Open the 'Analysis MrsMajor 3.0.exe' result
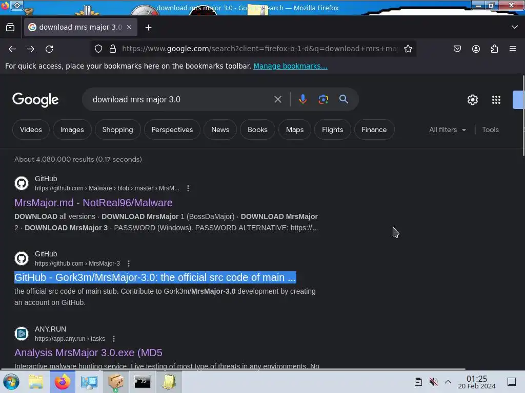Image resolution: width=525 pixels, height=393 pixels. click(x=88, y=353)
